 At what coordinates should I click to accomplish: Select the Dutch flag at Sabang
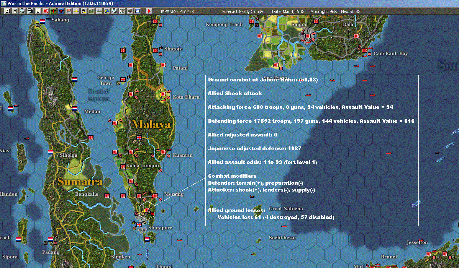(x=43, y=21)
